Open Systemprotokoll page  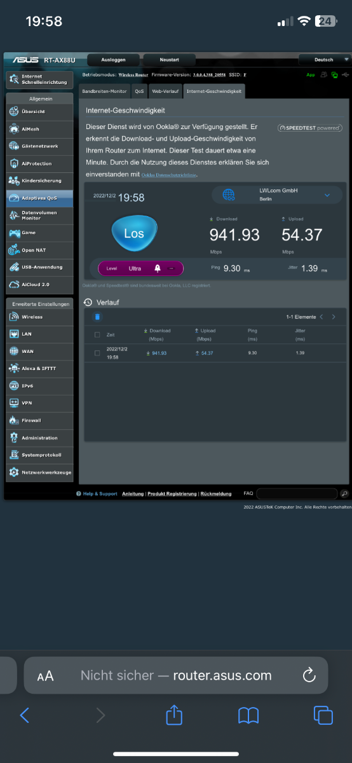(x=39, y=455)
